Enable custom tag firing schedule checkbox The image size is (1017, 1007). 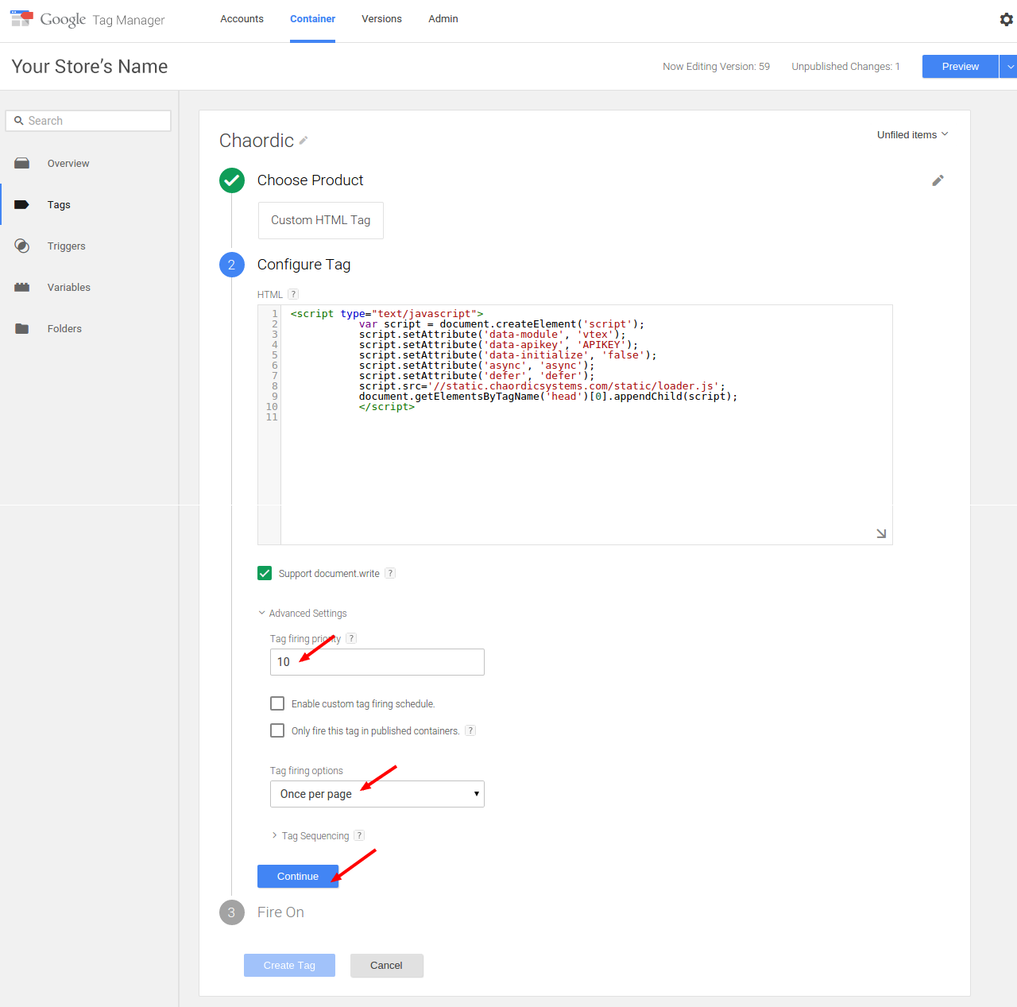click(x=277, y=703)
